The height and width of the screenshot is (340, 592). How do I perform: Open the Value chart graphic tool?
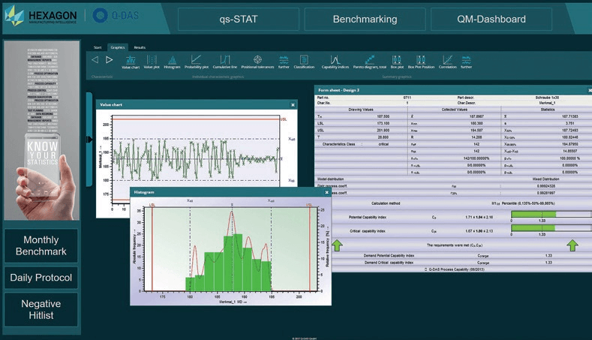(131, 62)
